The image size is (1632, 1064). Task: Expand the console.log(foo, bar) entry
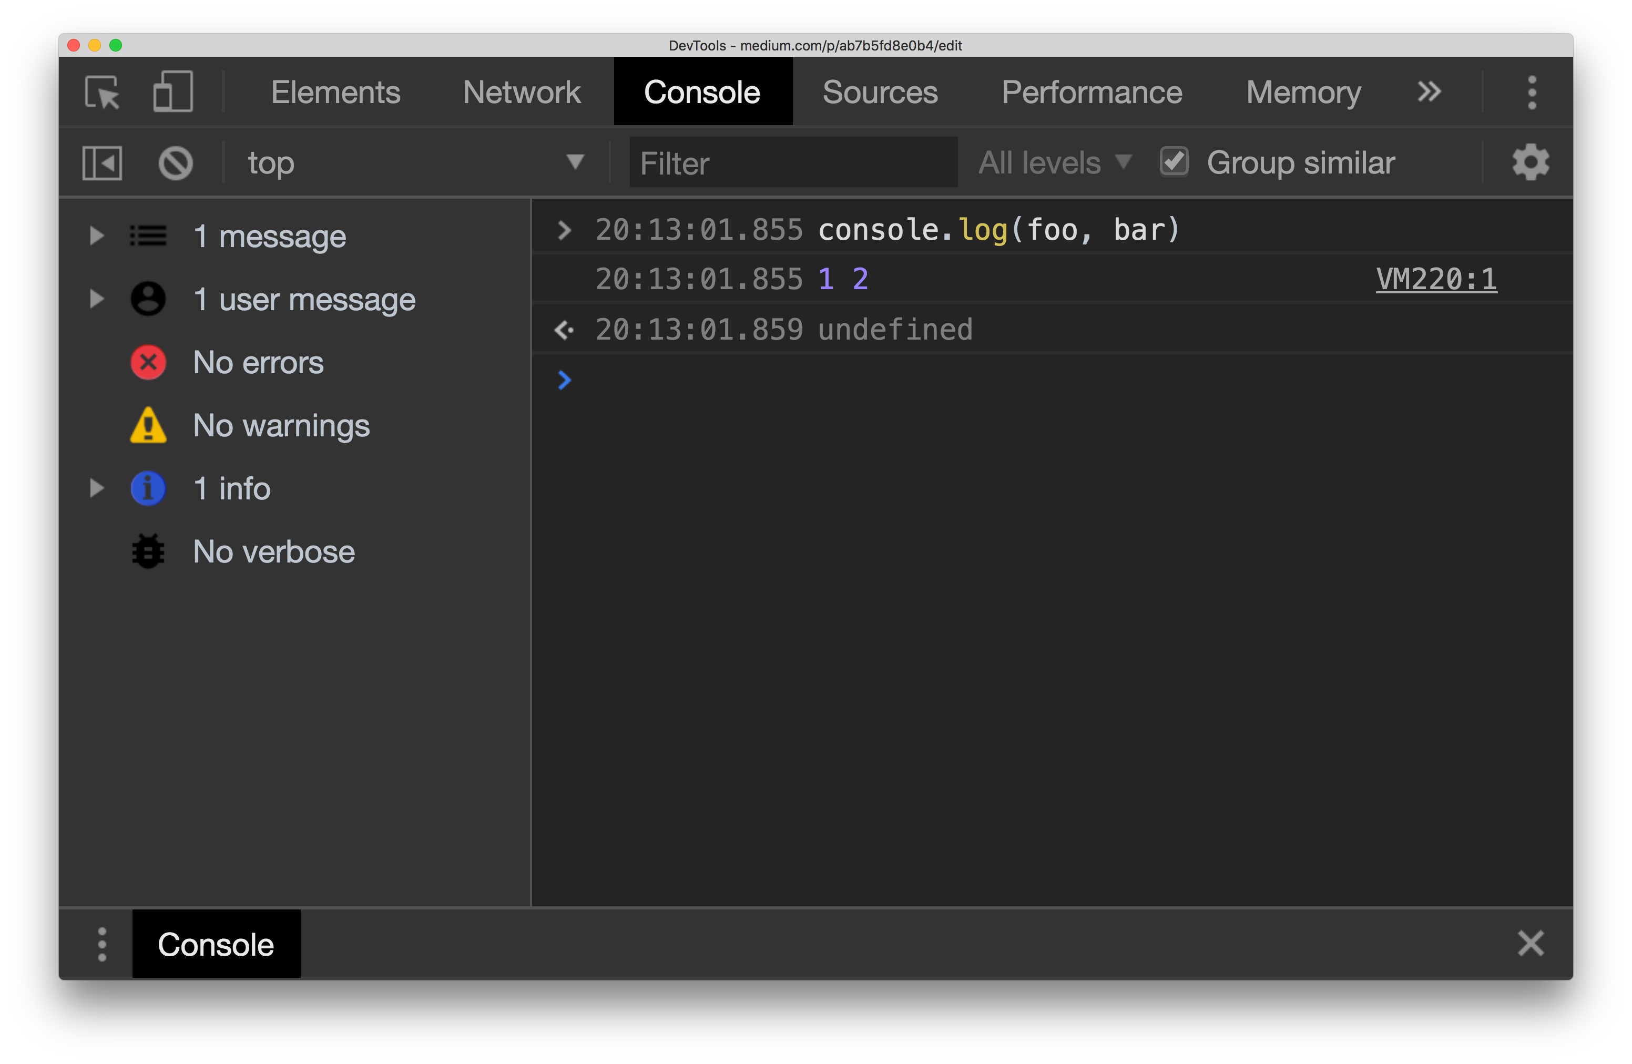[564, 230]
